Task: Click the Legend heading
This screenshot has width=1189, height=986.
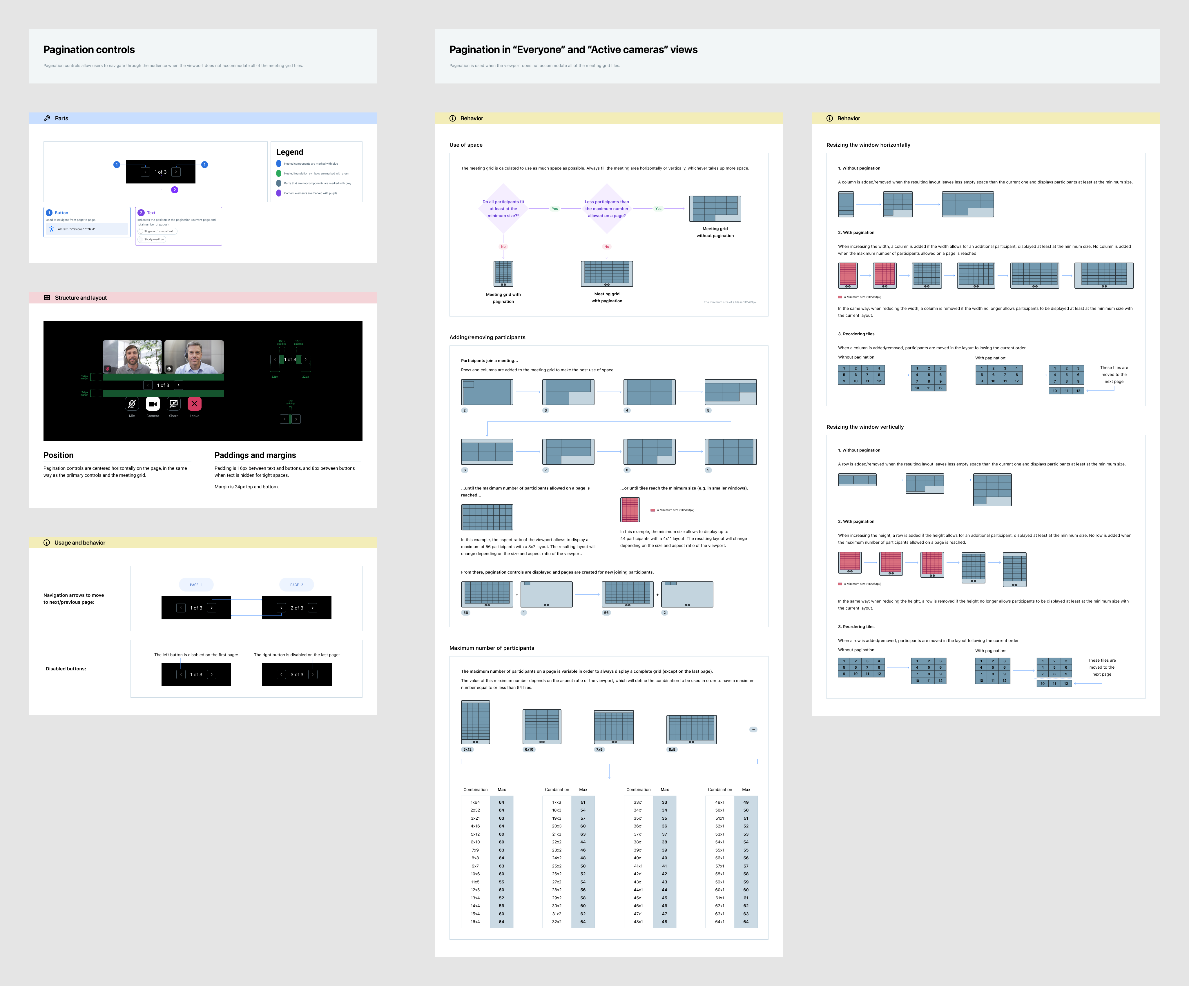Action: 290,152
